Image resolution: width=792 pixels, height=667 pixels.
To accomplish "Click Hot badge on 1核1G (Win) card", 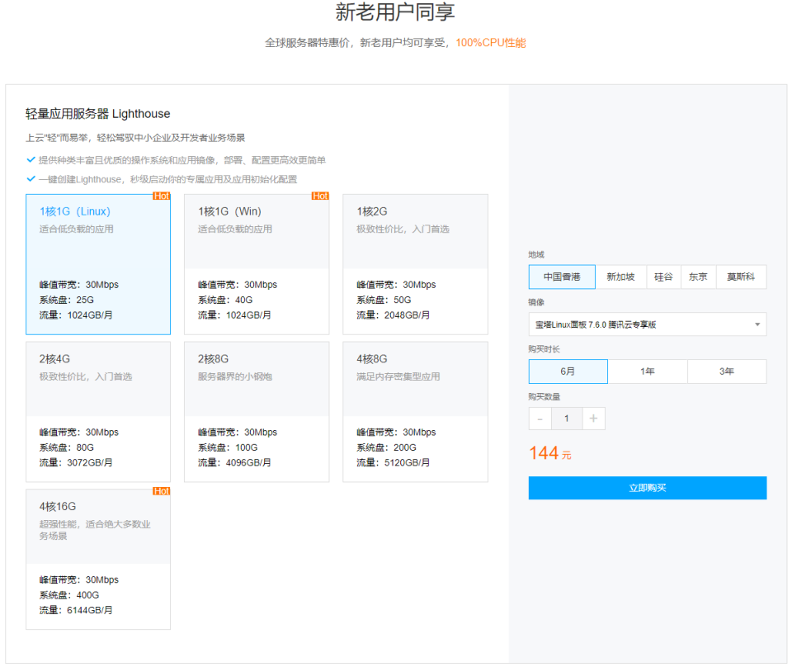I will (x=320, y=196).
